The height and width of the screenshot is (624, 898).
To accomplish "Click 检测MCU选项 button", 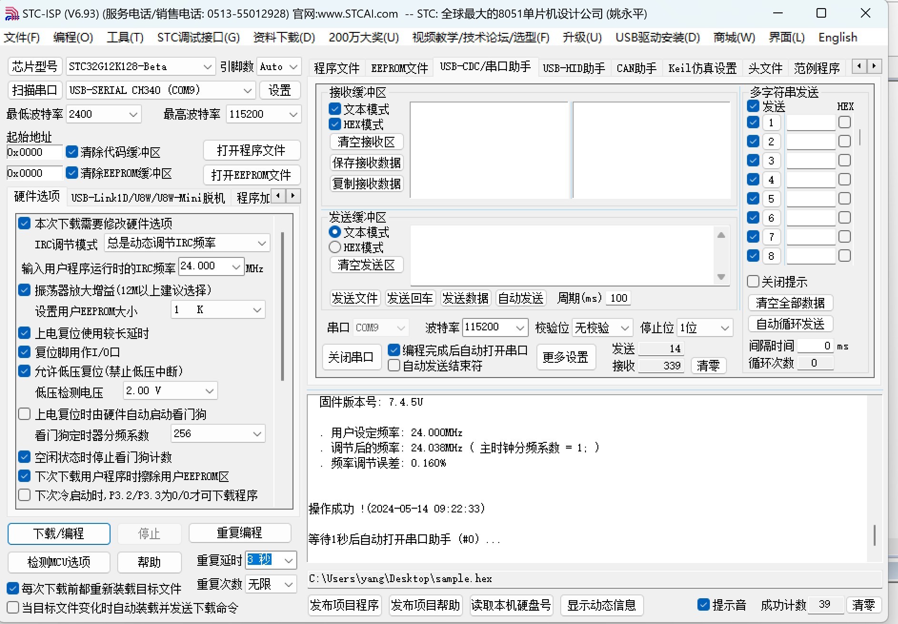I will 59,562.
